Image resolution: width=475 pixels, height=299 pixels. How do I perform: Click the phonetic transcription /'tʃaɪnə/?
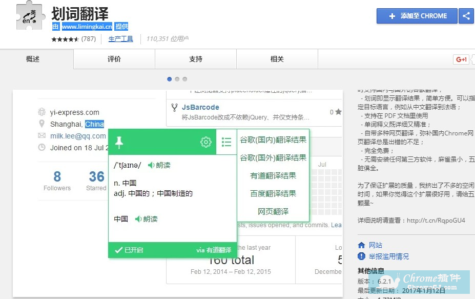coord(128,165)
